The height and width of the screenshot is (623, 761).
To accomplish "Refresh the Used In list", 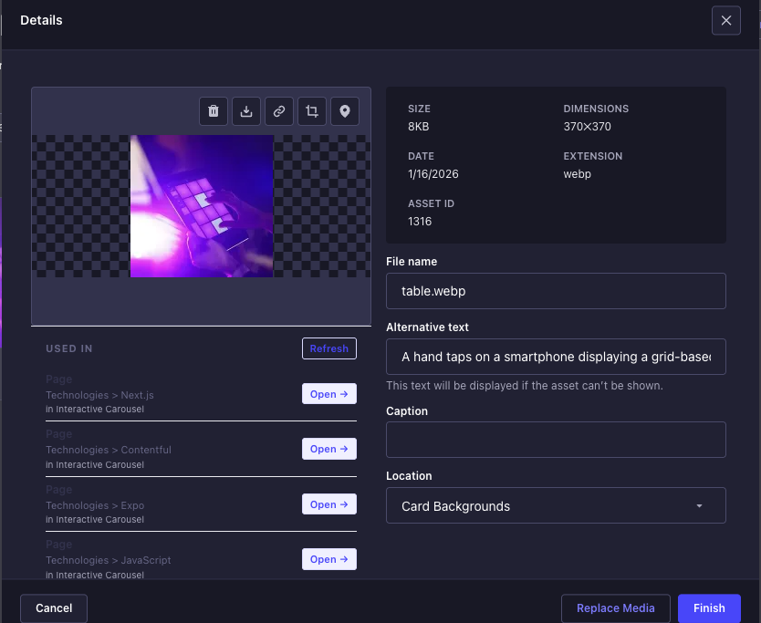I will click(x=329, y=348).
